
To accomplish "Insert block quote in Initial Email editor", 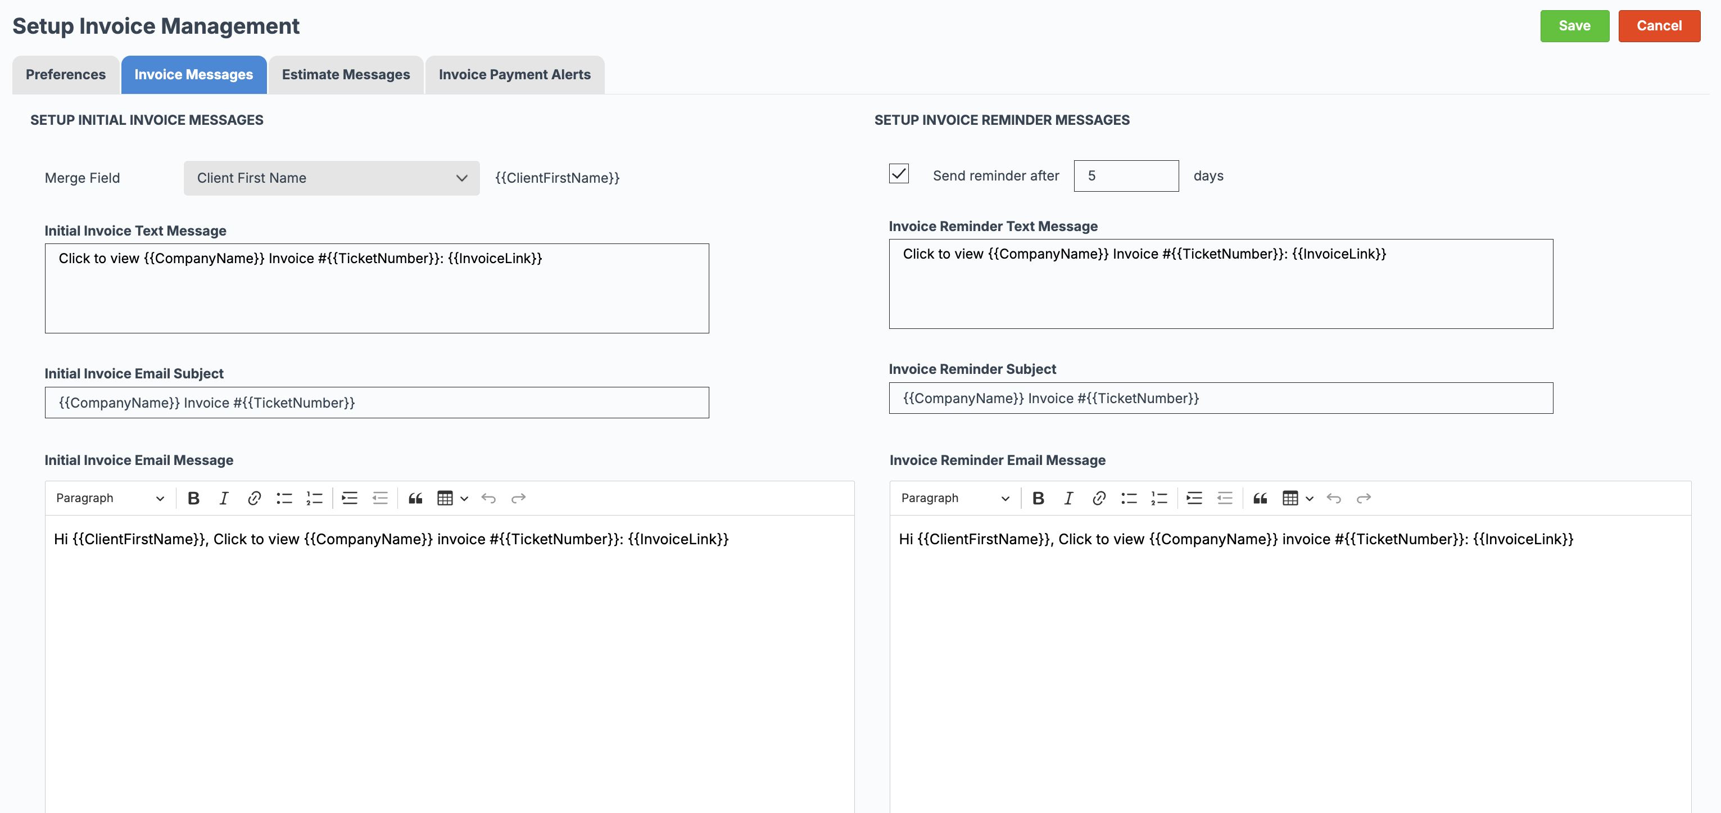I will coord(415,498).
